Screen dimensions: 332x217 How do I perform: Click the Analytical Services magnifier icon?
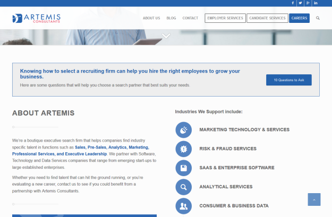point(183,187)
